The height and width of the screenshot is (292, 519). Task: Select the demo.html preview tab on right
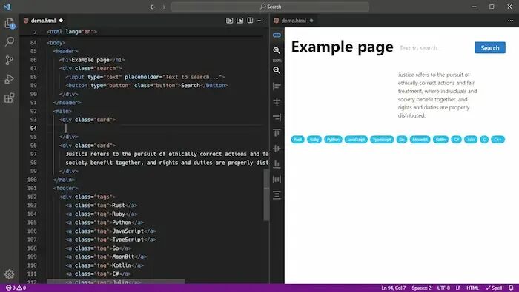point(294,21)
